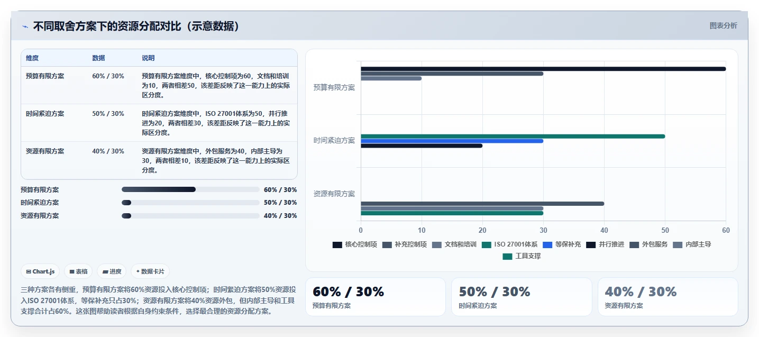Click the 补充控制项 bar under 预算有限方案
Viewport: 759px width, 337px height.
coord(452,74)
